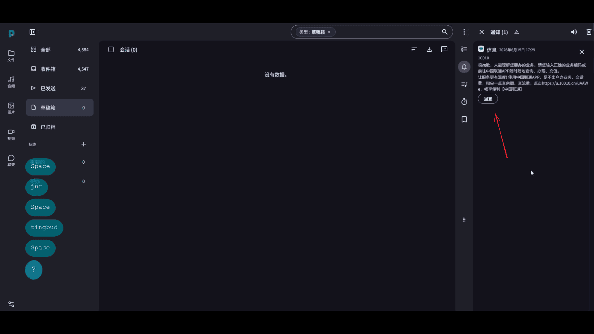The width and height of the screenshot is (594, 334).
Task: Click the jur bubble label
Action: (x=37, y=187)
